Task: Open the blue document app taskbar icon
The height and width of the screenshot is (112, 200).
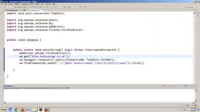Action: [28, 110]
